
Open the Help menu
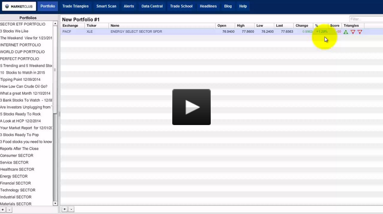[x=243, y=6]
